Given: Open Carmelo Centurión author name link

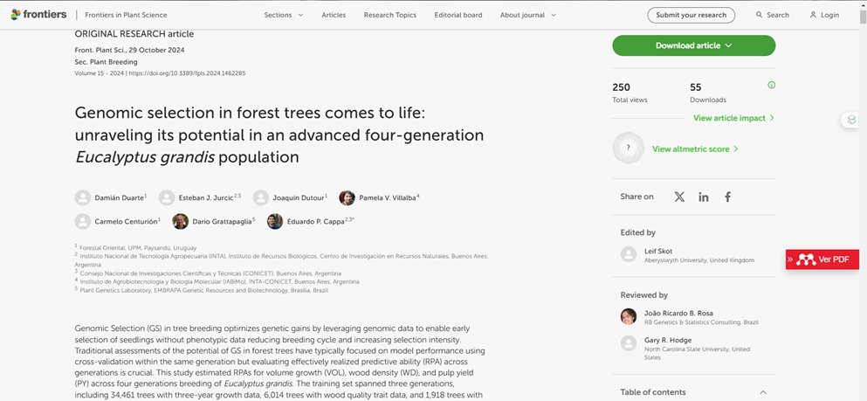Looking at the screenshot, I should (126, 221).
